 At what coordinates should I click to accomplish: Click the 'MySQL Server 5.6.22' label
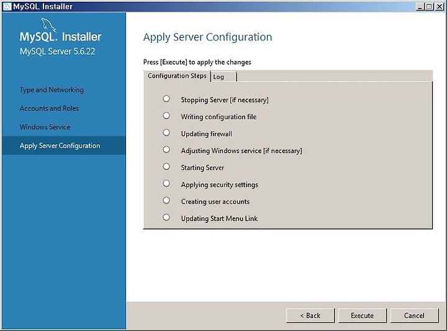coord(57,52)
